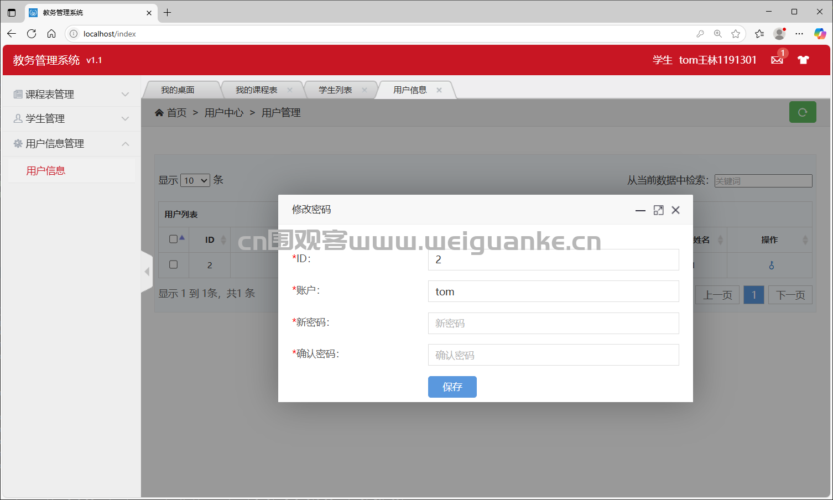Open the browser profile avatar
The height and width of the screenshot is (500, 833).
pyautogui.click(x=779, y=34)
